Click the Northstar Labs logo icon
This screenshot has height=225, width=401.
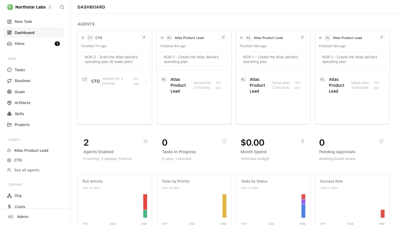pyautogui.click(x=10, y=7)
